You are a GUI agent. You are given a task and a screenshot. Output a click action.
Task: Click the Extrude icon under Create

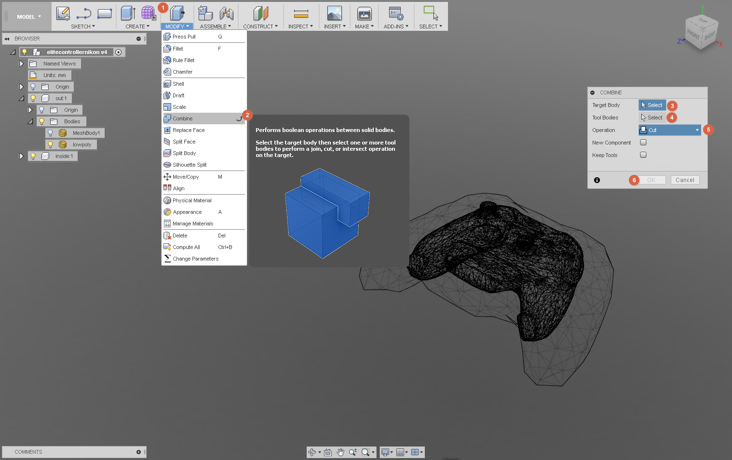coord(128,13)
